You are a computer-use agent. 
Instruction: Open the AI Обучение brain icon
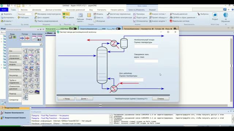point(226,17)
